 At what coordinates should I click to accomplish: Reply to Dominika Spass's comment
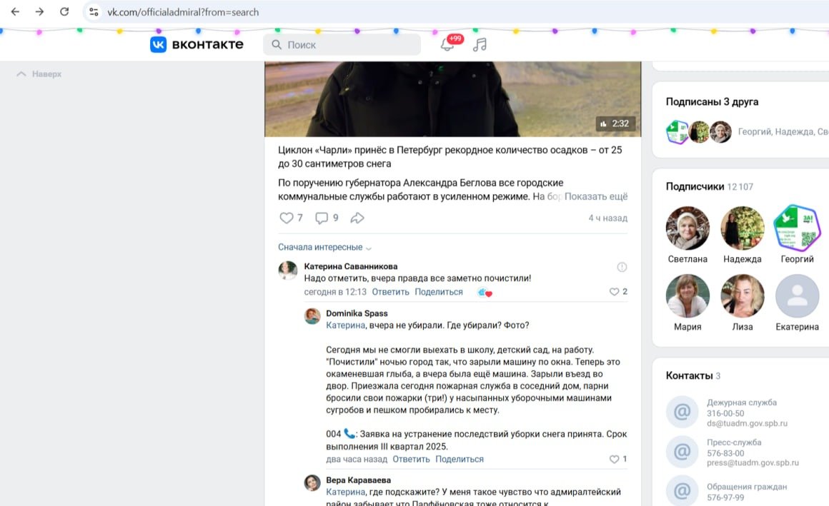tap(411, 459)
